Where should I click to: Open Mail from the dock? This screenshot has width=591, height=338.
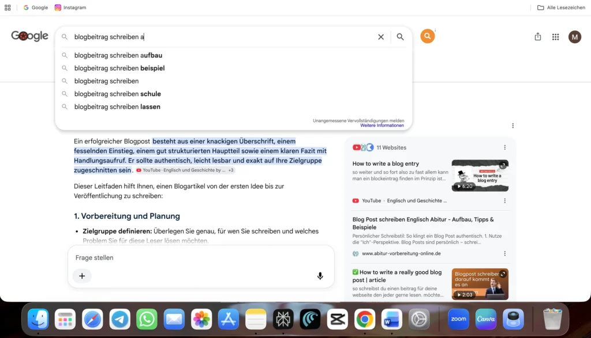click(174, 319)
